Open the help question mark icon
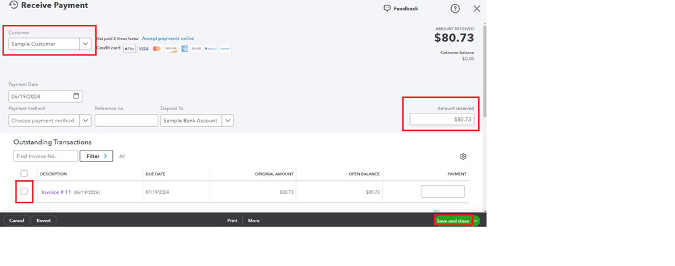 tap(455, 9)
